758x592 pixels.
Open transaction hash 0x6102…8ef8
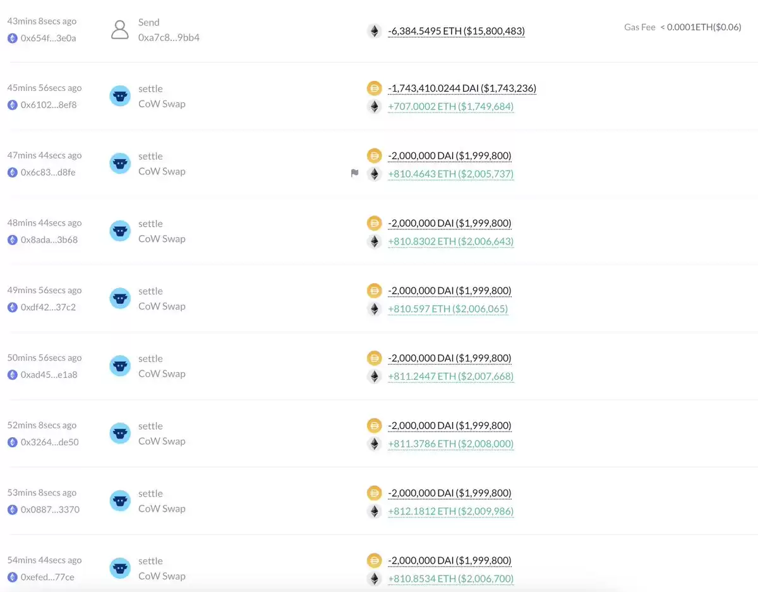(49, 105)
